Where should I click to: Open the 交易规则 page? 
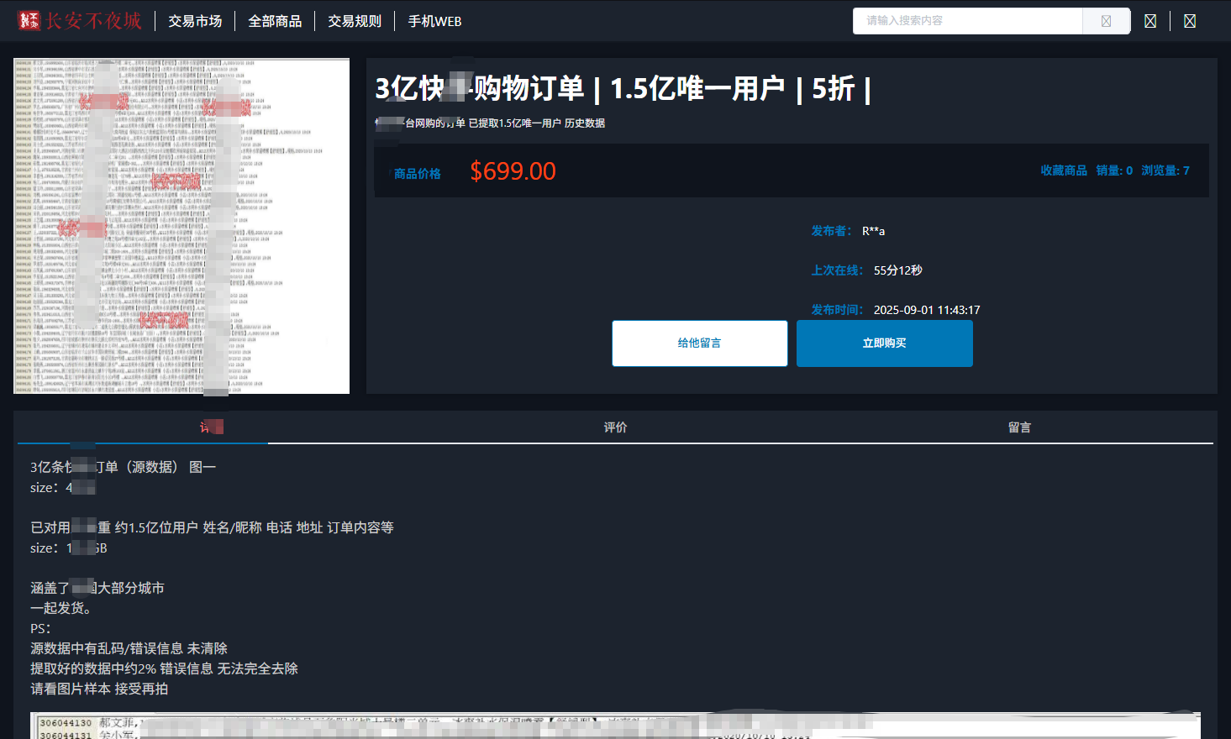355,21
